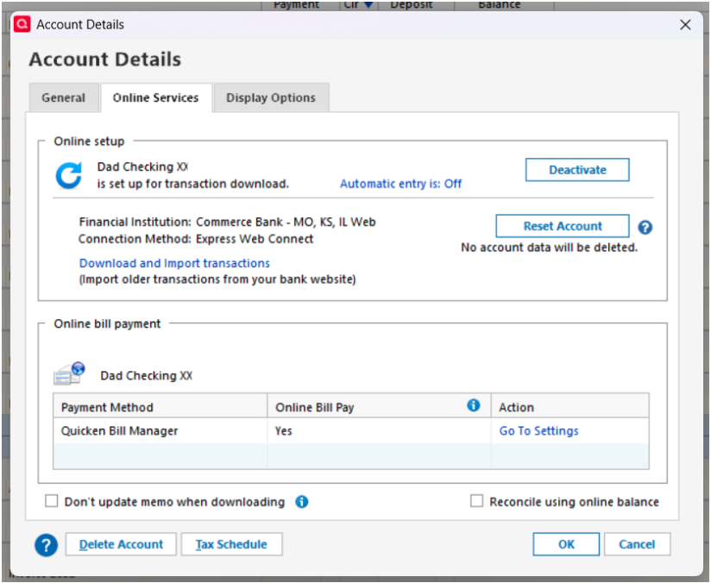Click the Go To Settings link
Viewport: 711px width, 583px height.
pos(538,430)
